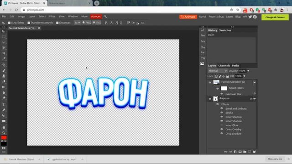The image size is (292, 164).
Task: Collapse the Farosik Marsdass (2) layer arrow
Action: coord(255,82)
